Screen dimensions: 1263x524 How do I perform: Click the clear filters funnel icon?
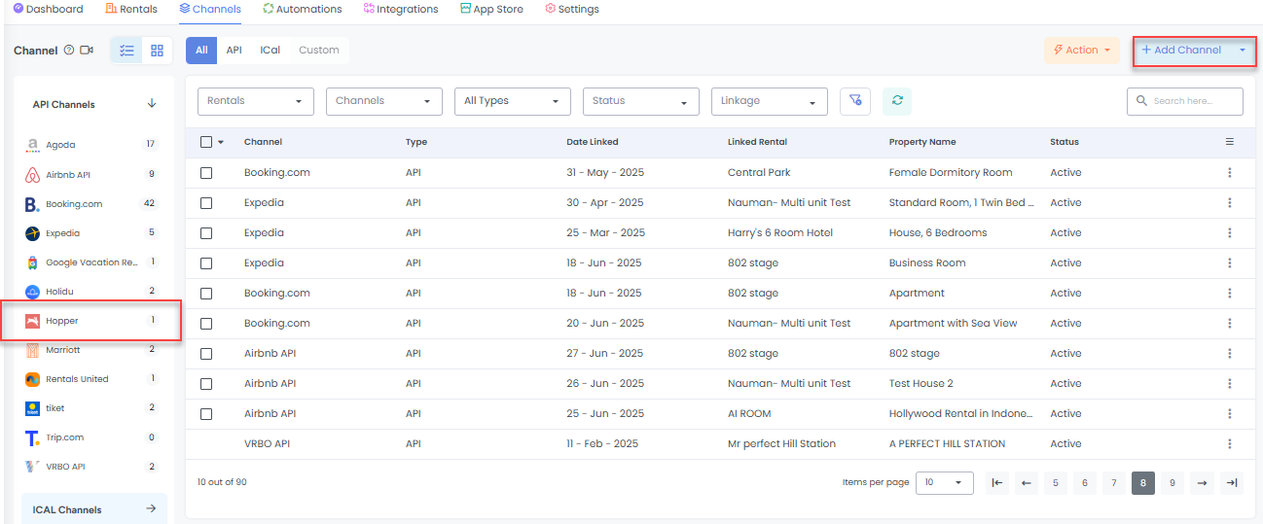point(855,101)
